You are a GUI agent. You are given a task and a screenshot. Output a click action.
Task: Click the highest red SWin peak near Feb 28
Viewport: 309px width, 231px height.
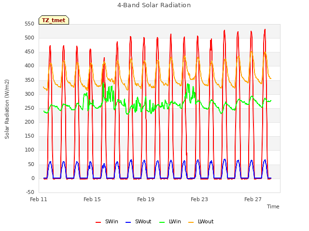[265, 30]
